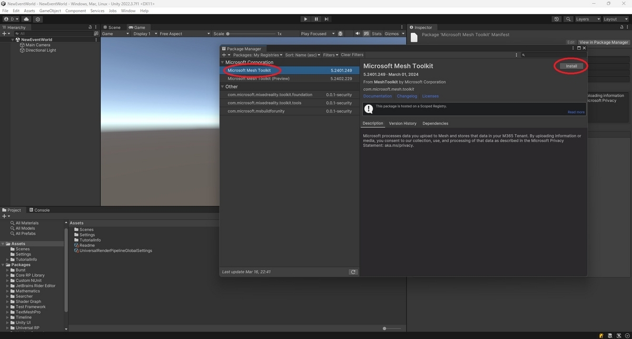Open the Changelog link
The height and width of the screenshot is (339, 632).
click(x=407, y=96)
